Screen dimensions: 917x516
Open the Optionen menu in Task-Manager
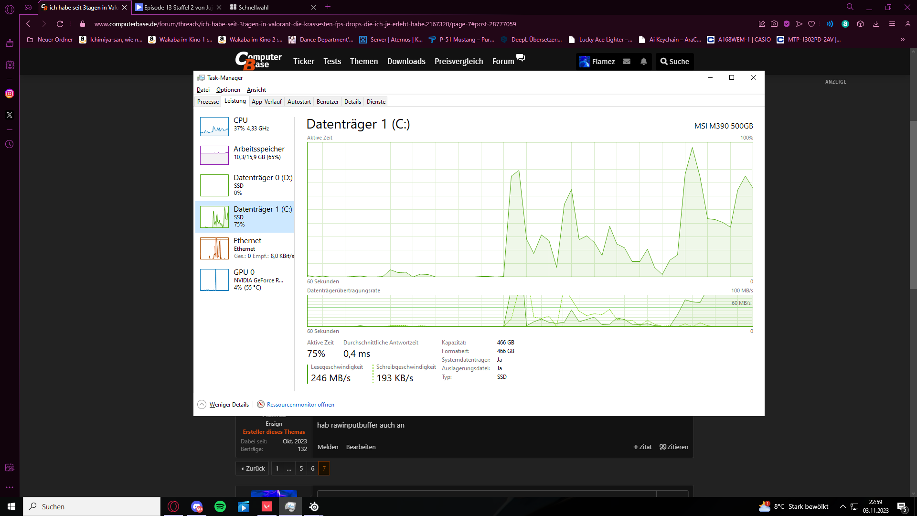point(228,90)
